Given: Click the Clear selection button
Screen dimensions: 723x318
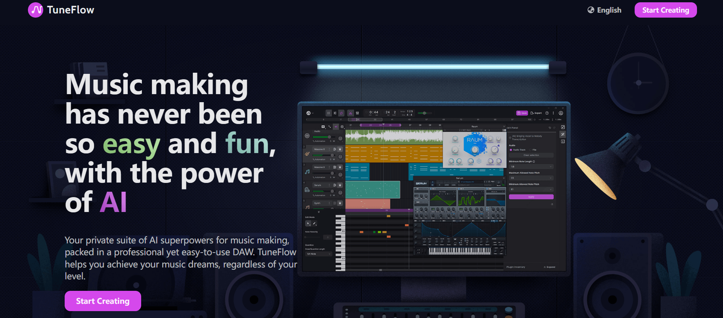Looking at the screenshot, I should click(531, 155).
